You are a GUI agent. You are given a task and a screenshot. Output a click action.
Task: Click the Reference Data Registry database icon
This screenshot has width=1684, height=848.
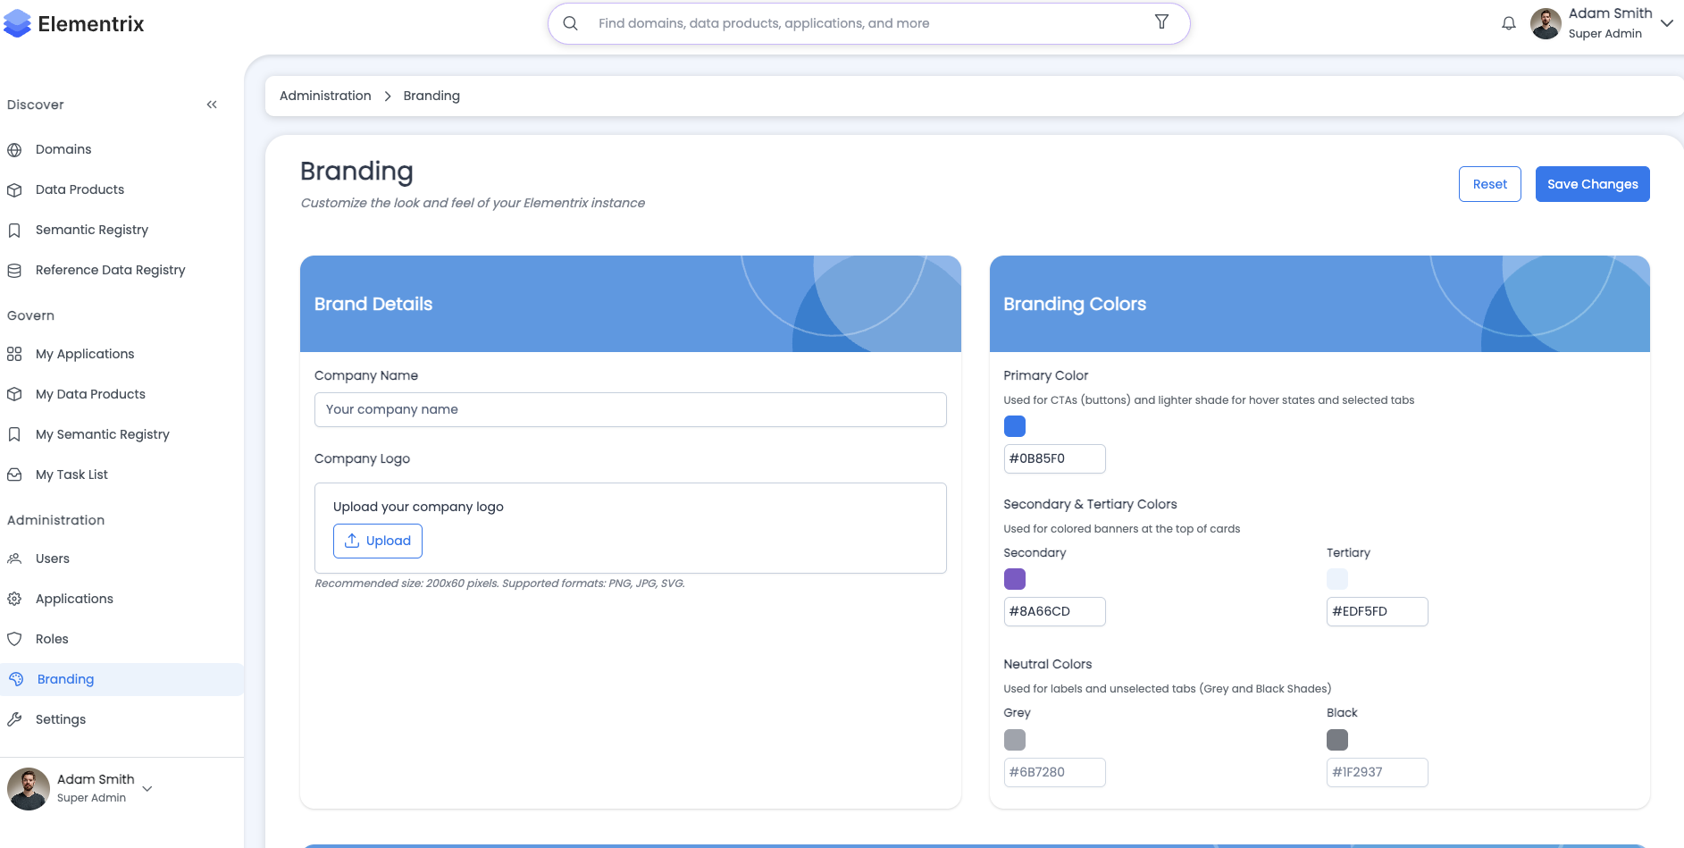click(14, 271)
